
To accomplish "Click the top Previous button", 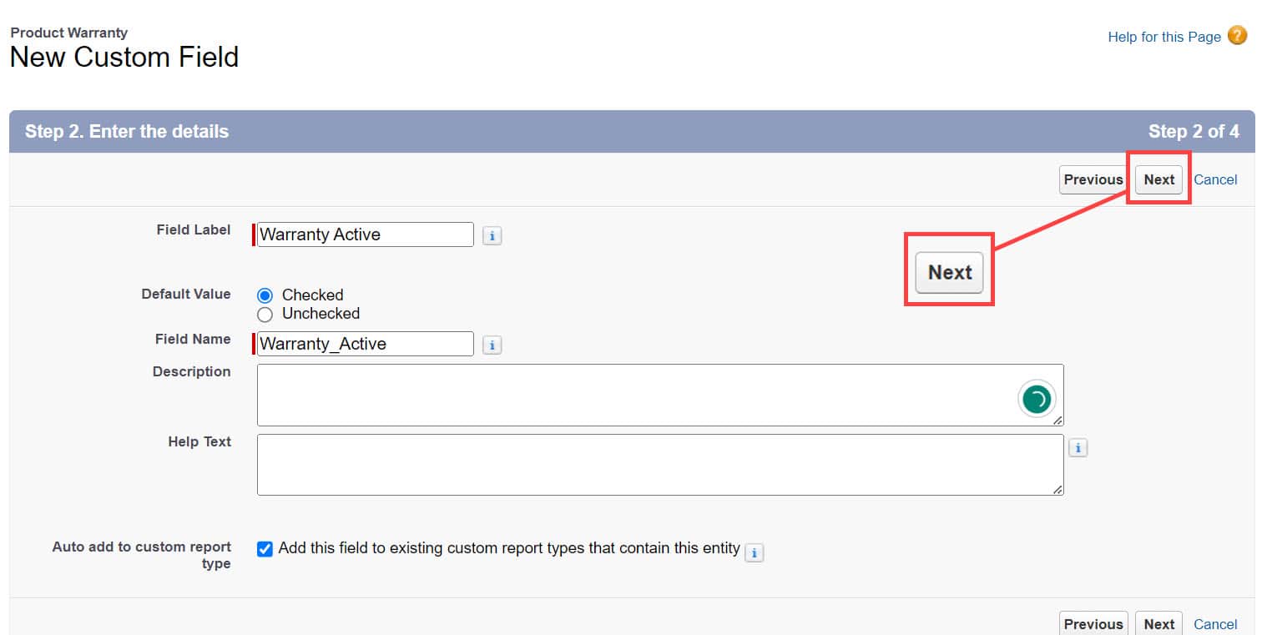I will point(1093,179).
